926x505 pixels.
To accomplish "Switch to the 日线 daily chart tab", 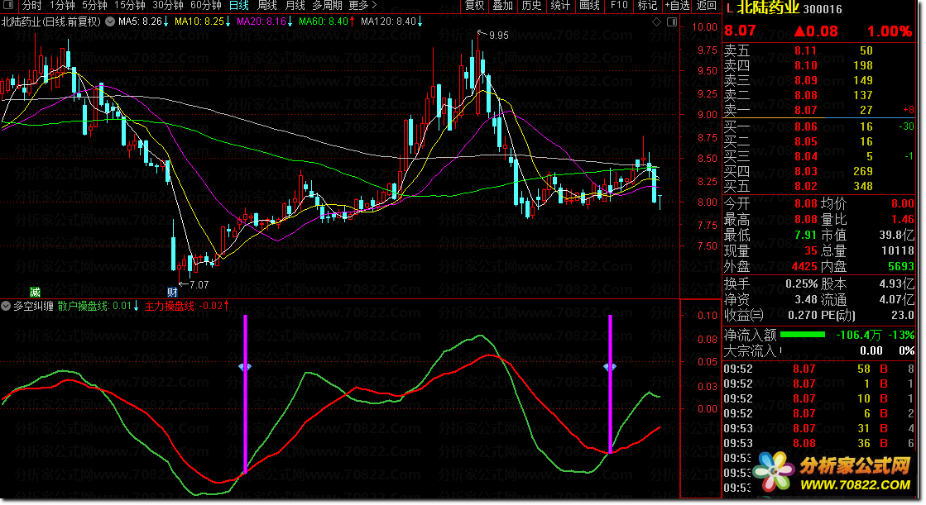I will point(238,5).
